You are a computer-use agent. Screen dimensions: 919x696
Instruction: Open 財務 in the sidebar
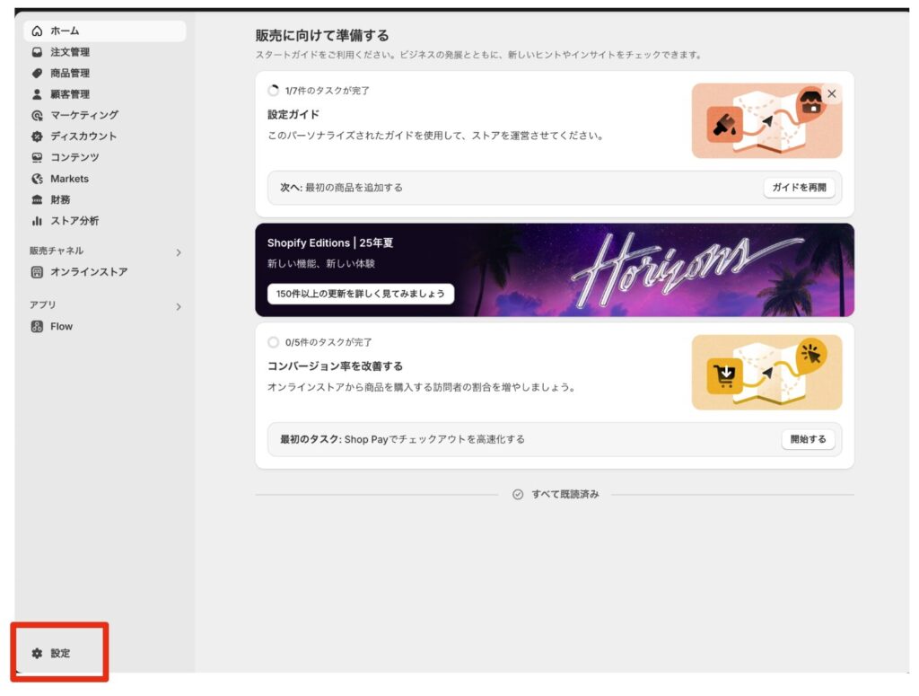105,200
